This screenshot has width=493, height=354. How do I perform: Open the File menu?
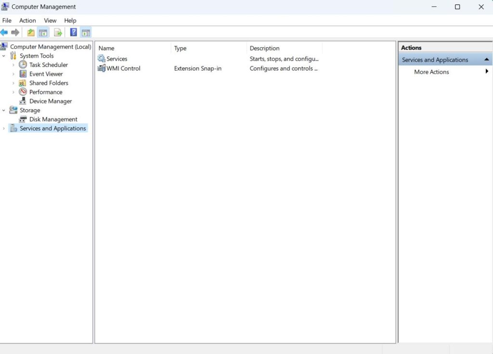(x=7, y=20)
